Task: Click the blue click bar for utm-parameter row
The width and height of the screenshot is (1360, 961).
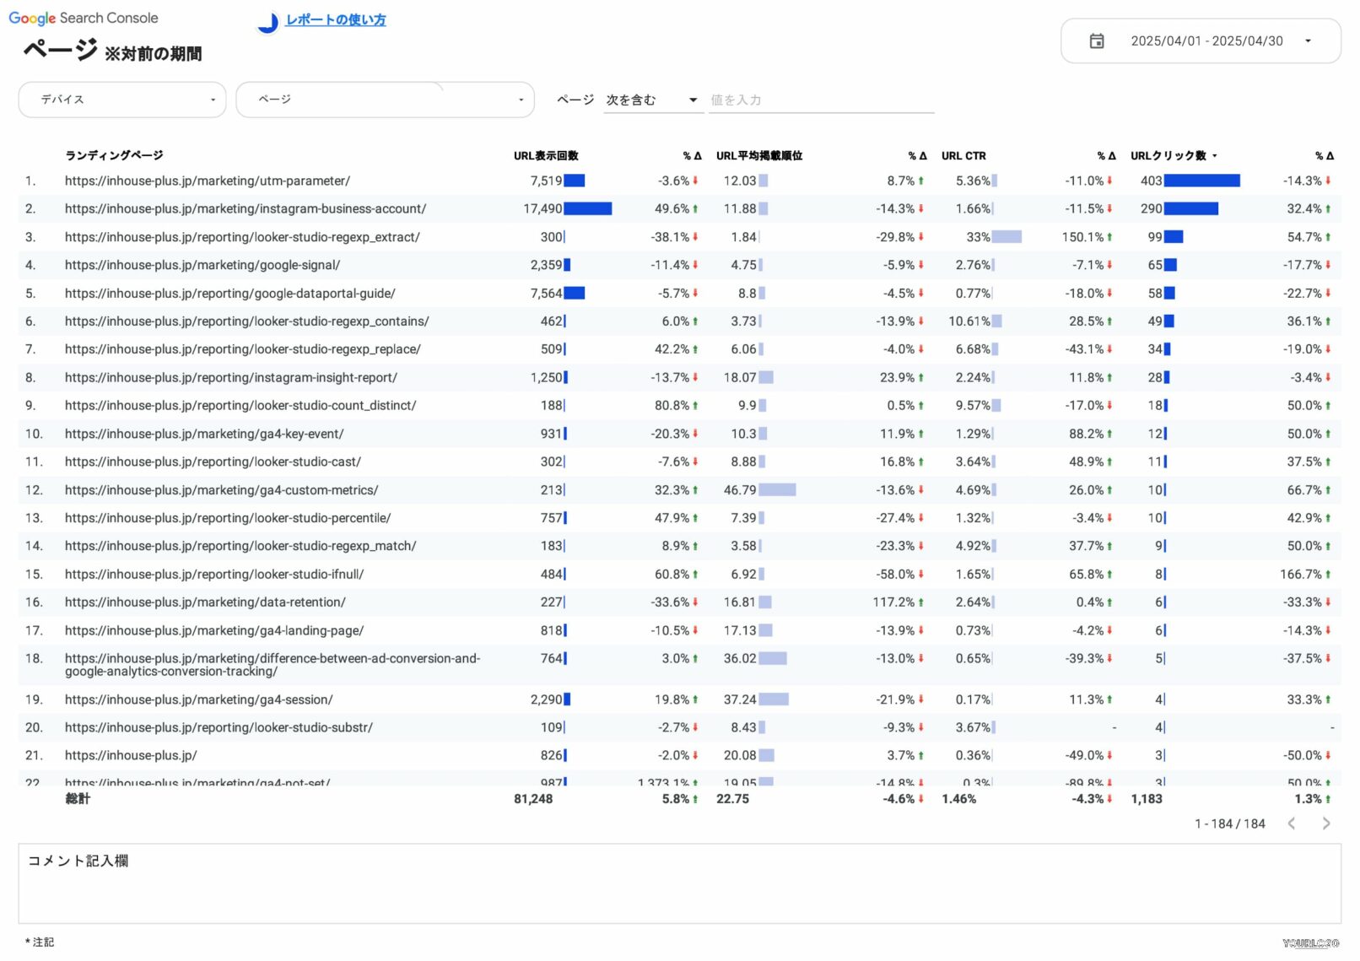Action: 1201,181
